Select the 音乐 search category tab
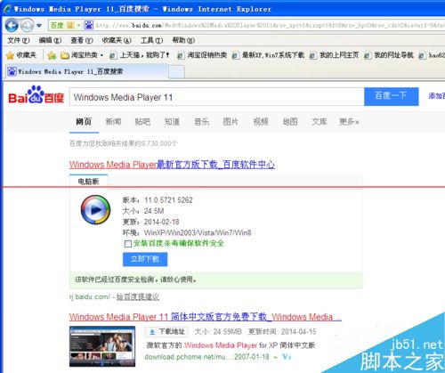 [202, 121]
